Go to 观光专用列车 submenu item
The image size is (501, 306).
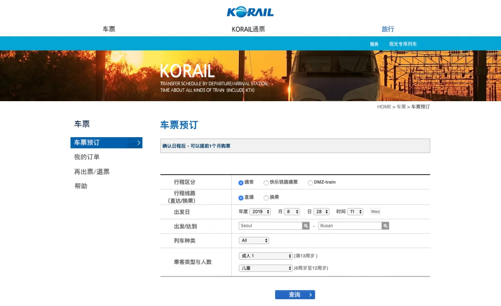(403, 44)
